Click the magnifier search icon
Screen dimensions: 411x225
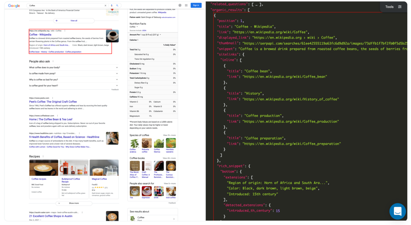(117, 6)
